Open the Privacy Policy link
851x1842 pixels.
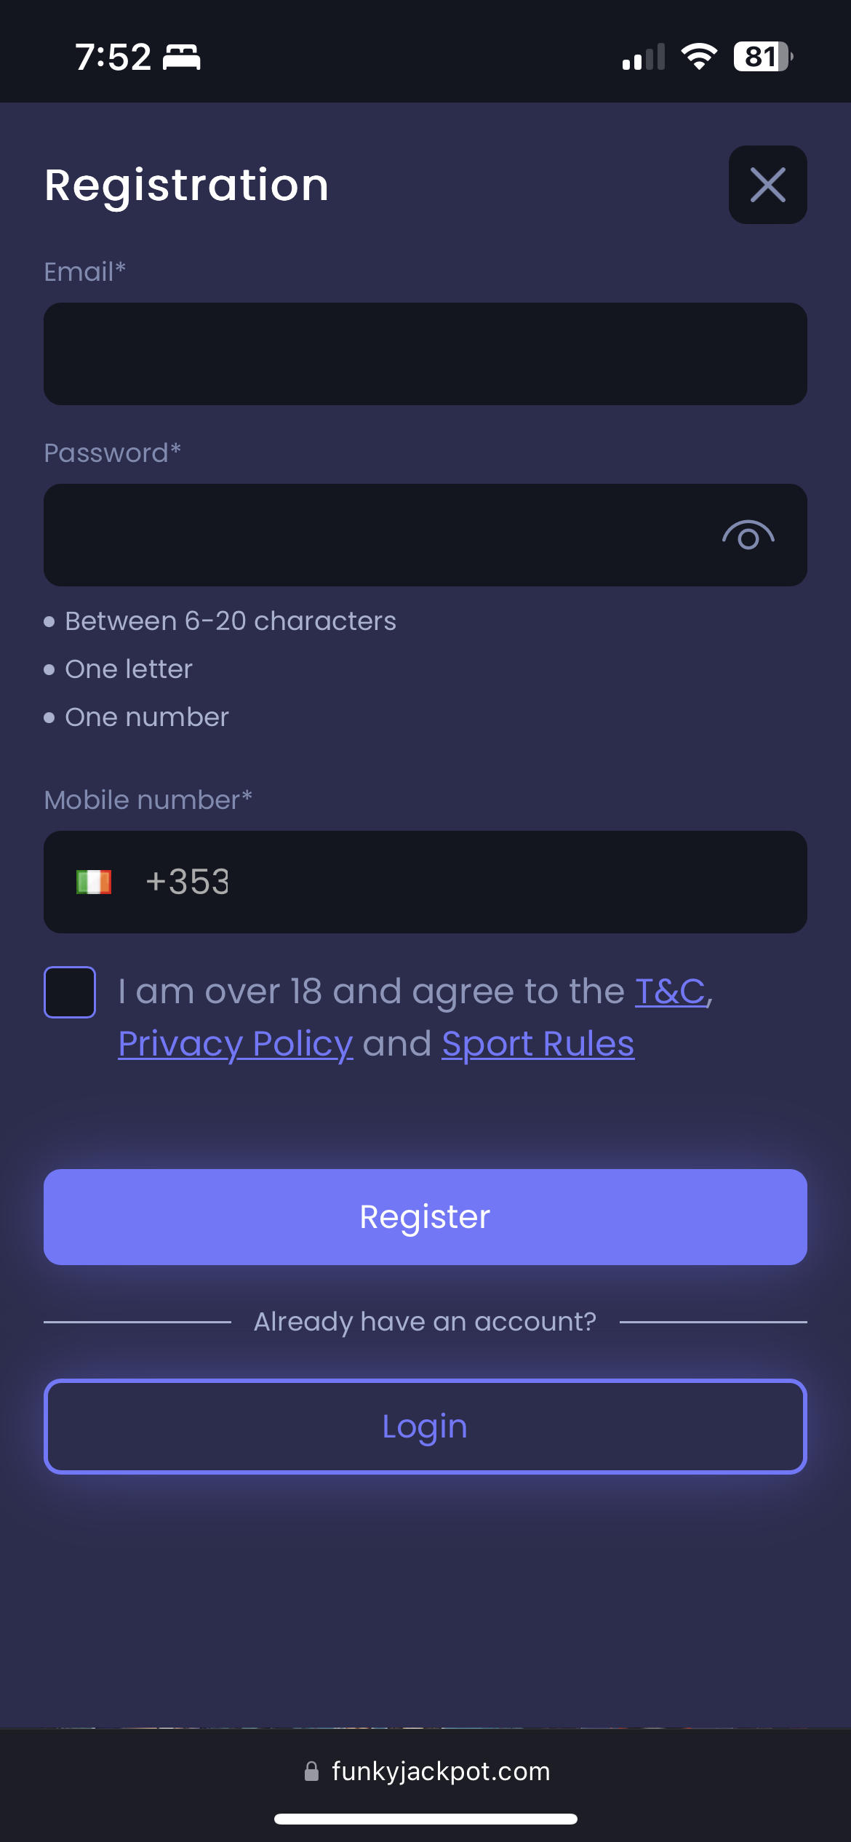point(236,1044)
